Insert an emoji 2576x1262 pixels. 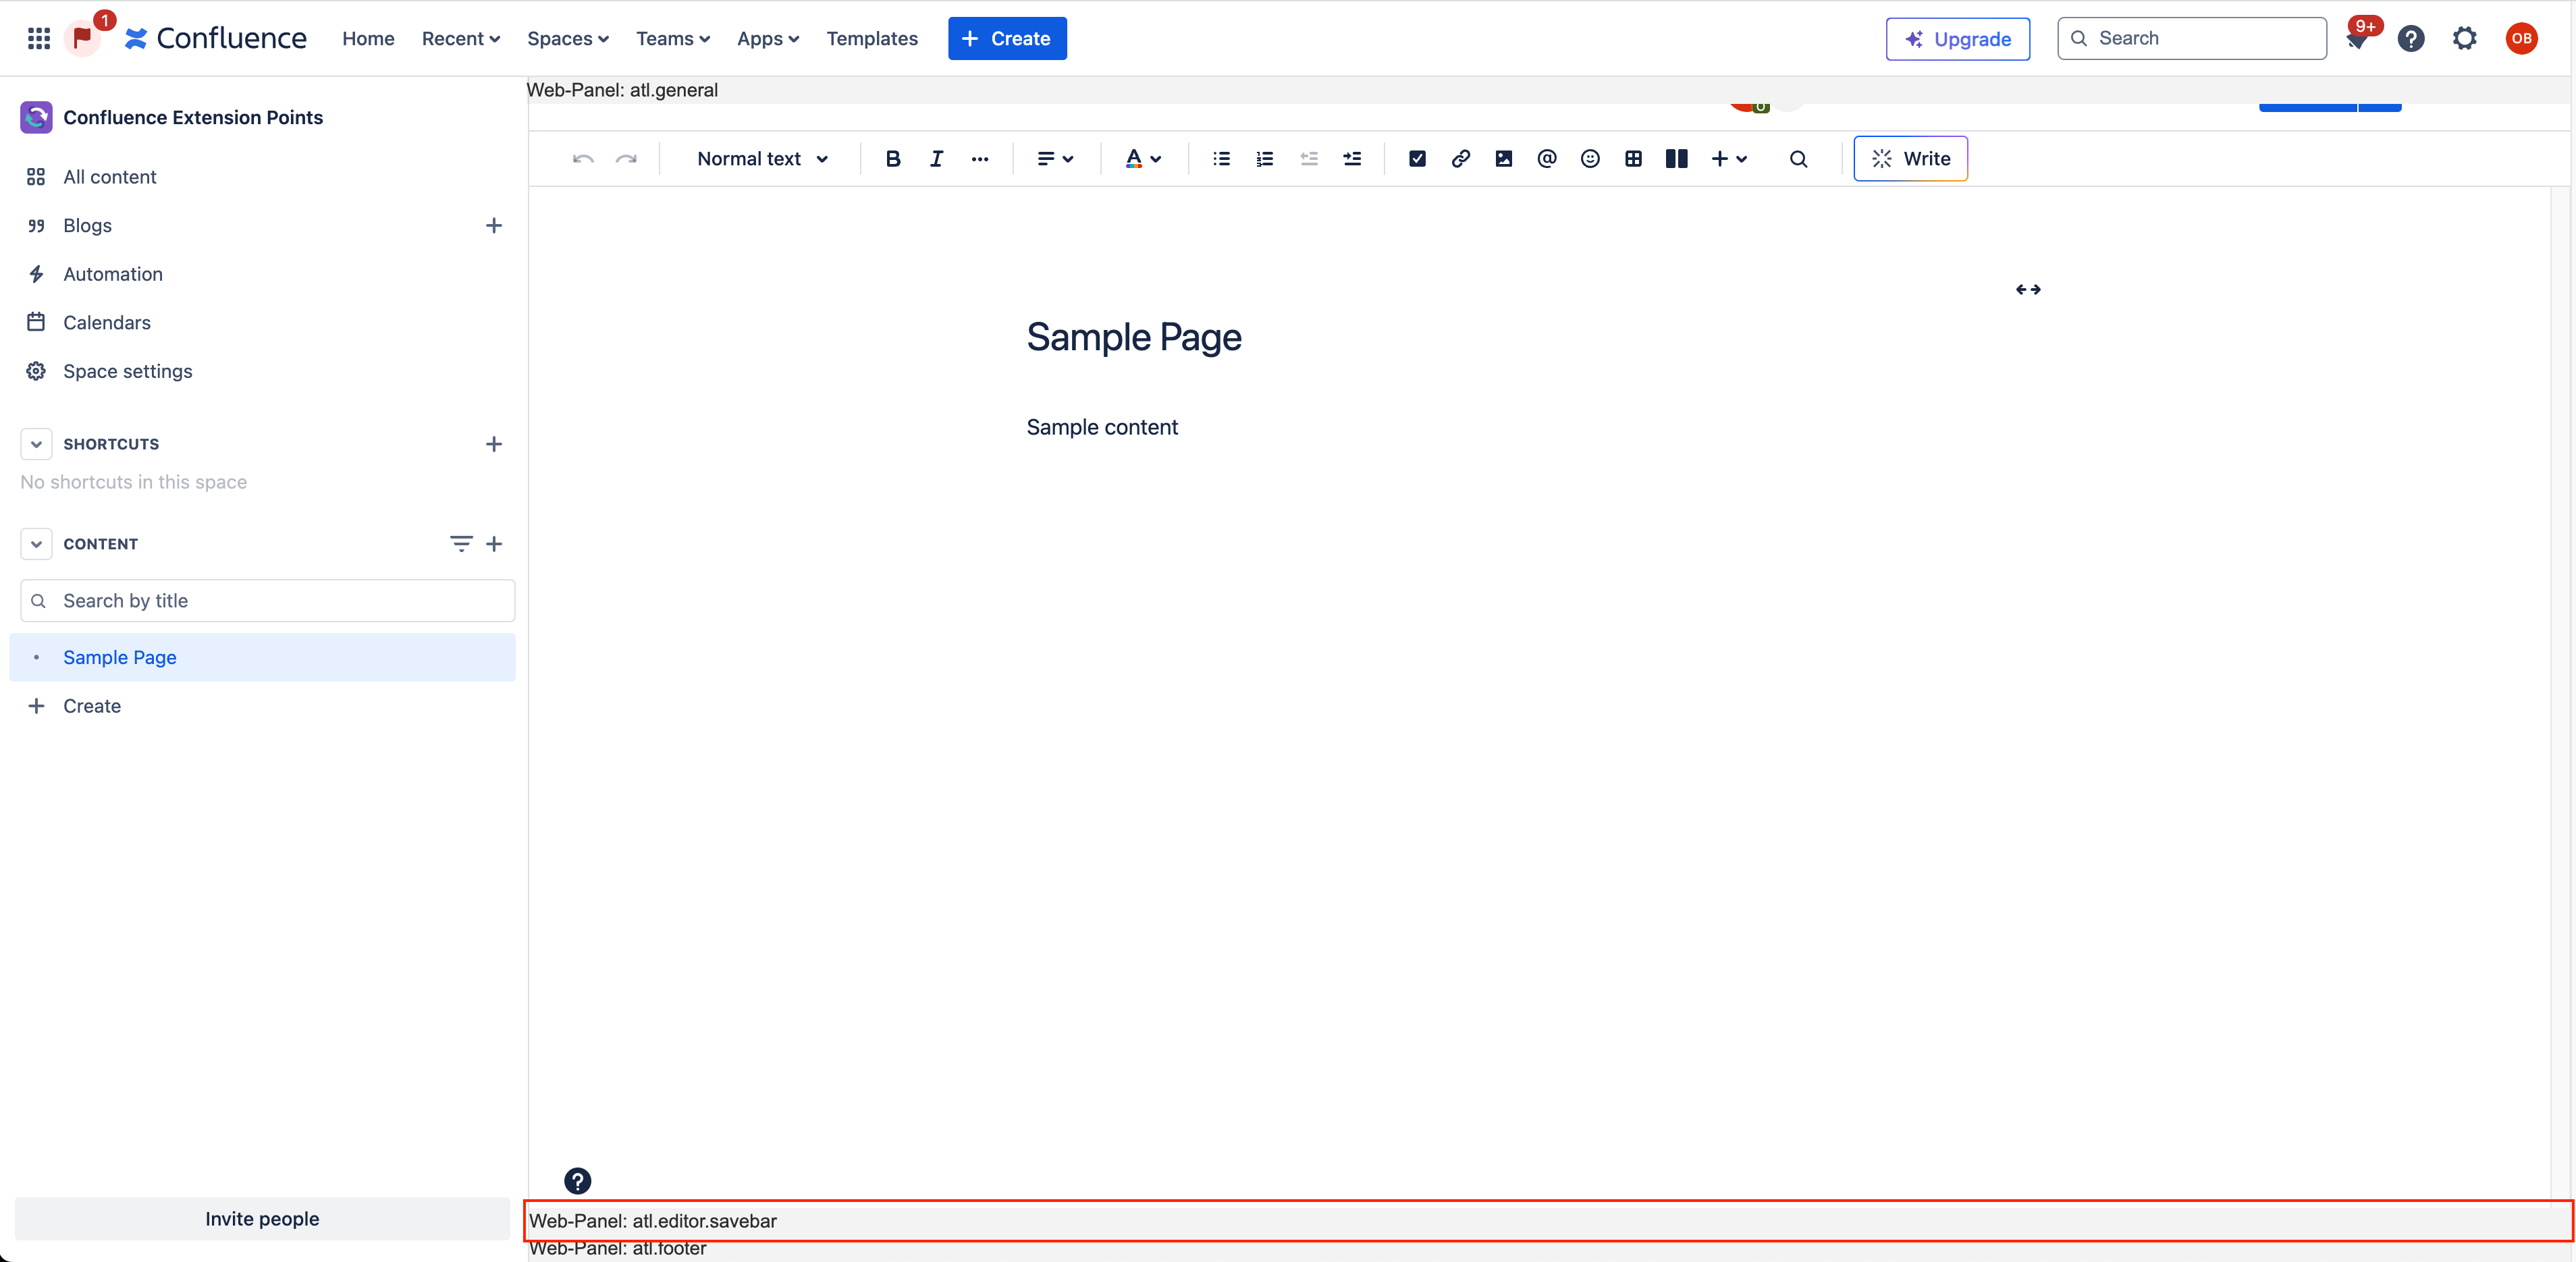(1590, 159)
